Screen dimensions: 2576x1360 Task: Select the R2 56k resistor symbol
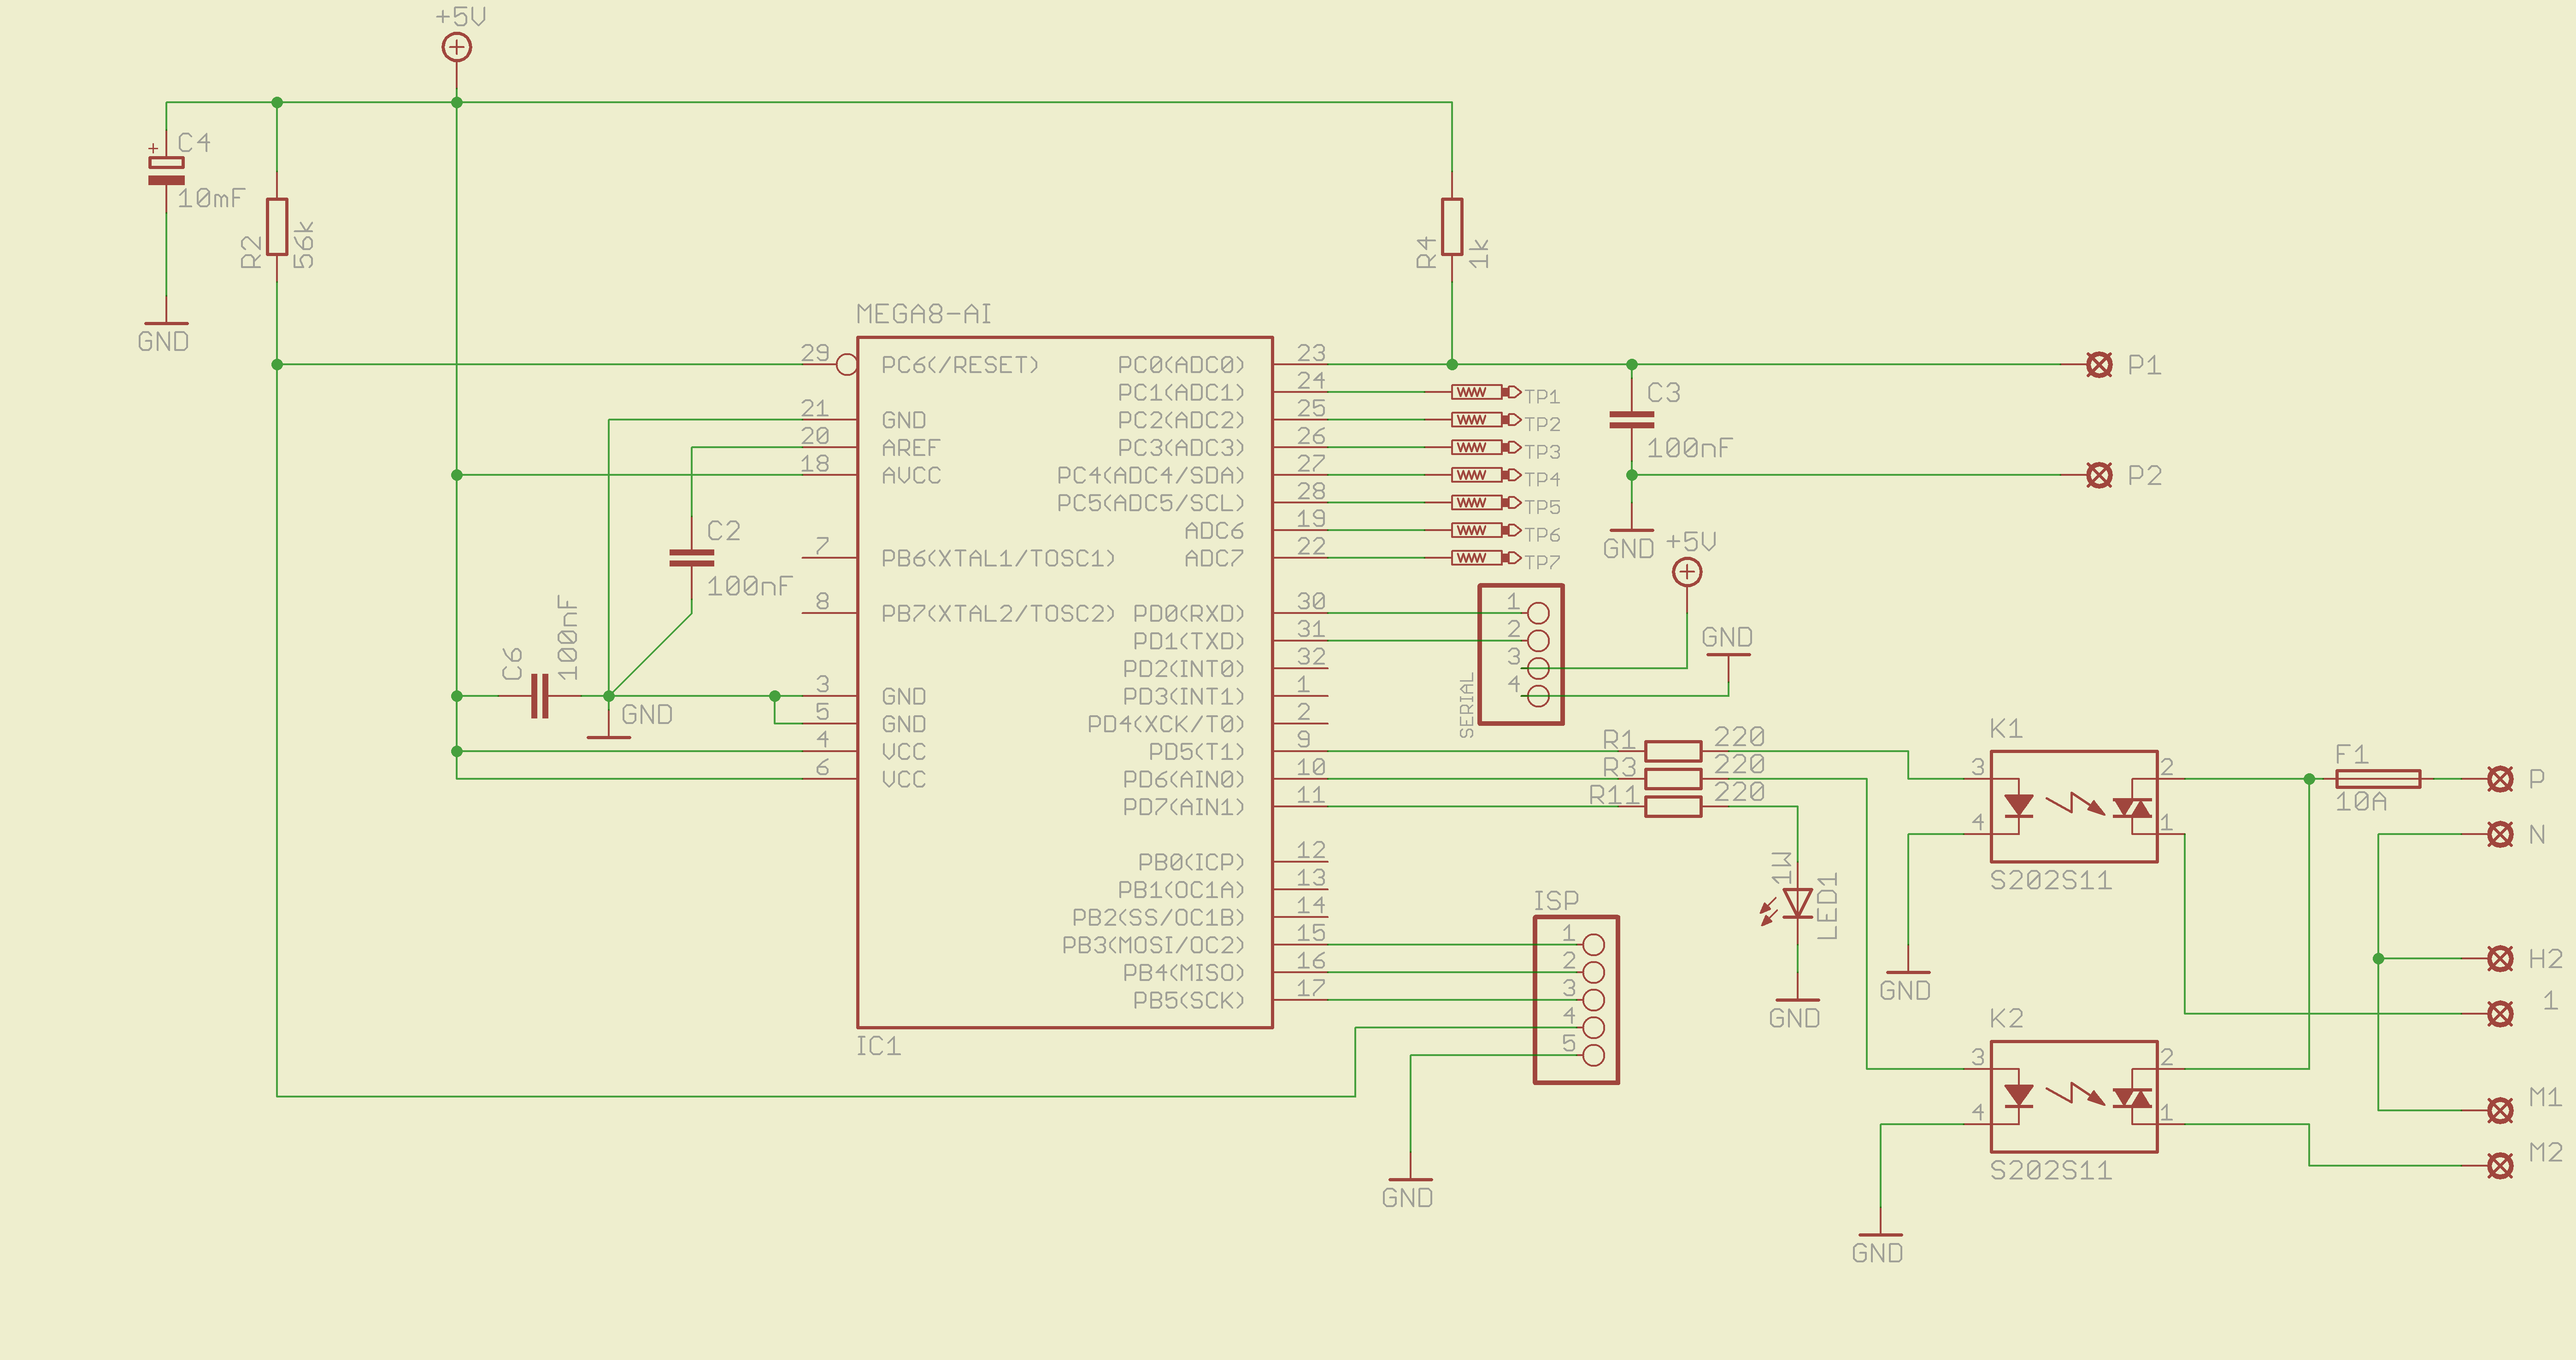pyautogui.click(x=277, y=227)
